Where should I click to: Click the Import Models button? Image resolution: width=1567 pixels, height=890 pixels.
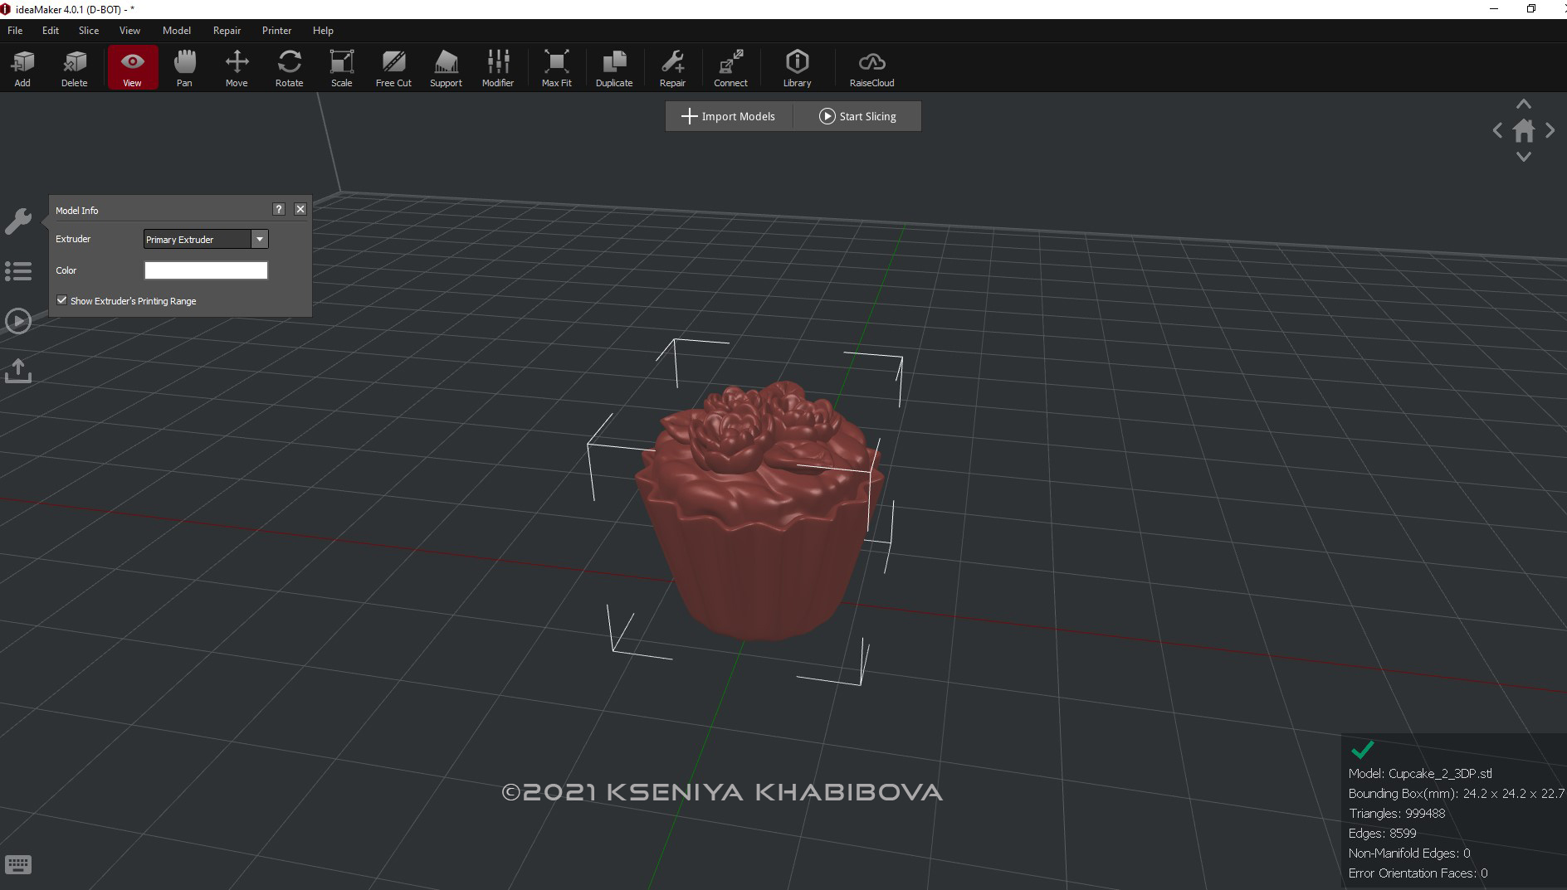click(x=729, y=116)
